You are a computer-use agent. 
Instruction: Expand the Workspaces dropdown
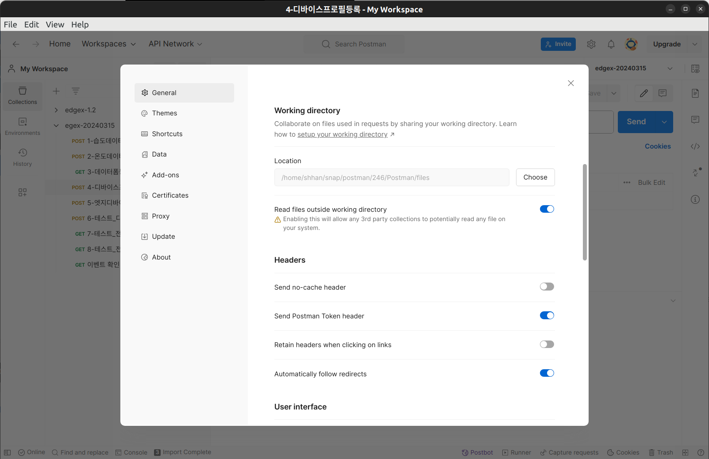click(x=109, y=44)
